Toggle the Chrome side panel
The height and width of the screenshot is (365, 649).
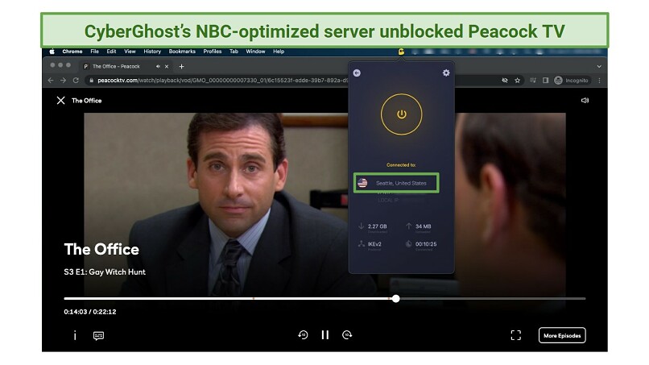tap(545, 81)
